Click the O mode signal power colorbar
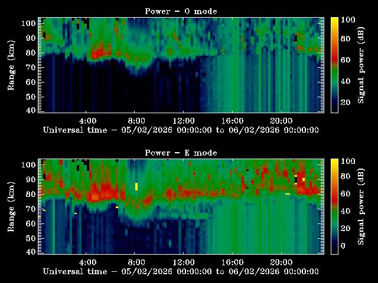378x283 pixels. 334,64
